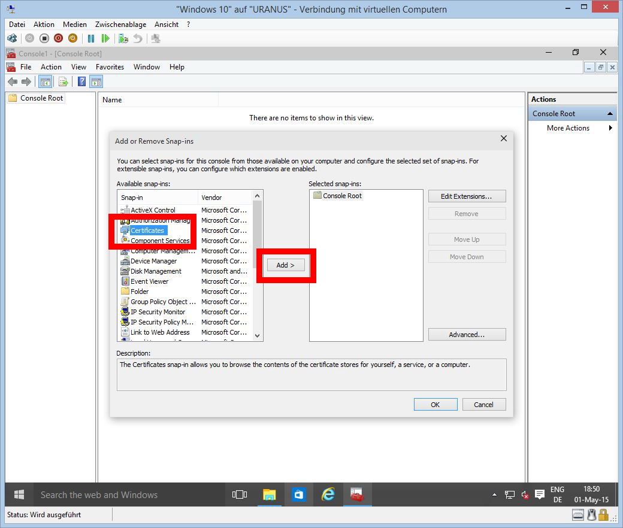623x528 pixels.
Task: Open the Zwischenablage menu
Action: click(x=120, y=25)
